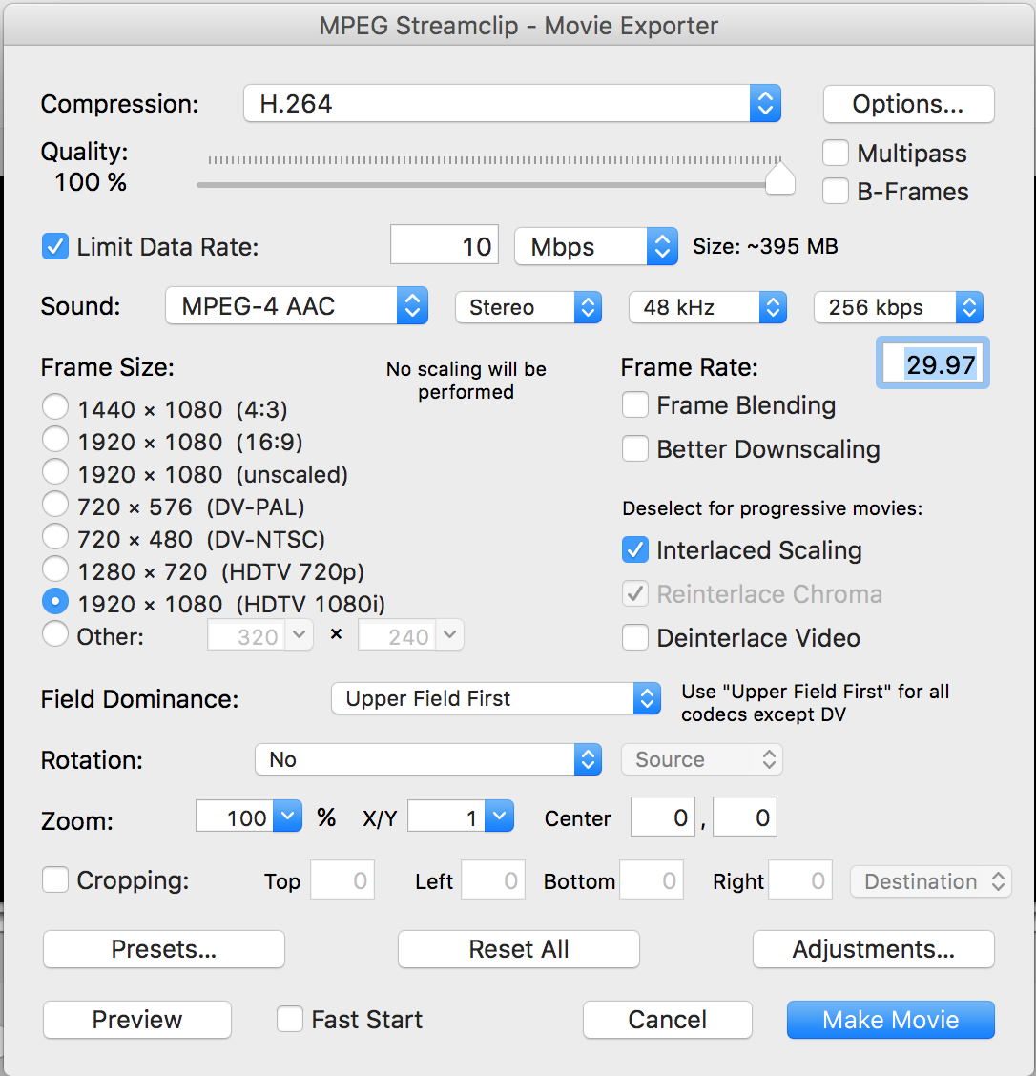
Task: Open the Adjustments... dialog
Action: point(874,949)
